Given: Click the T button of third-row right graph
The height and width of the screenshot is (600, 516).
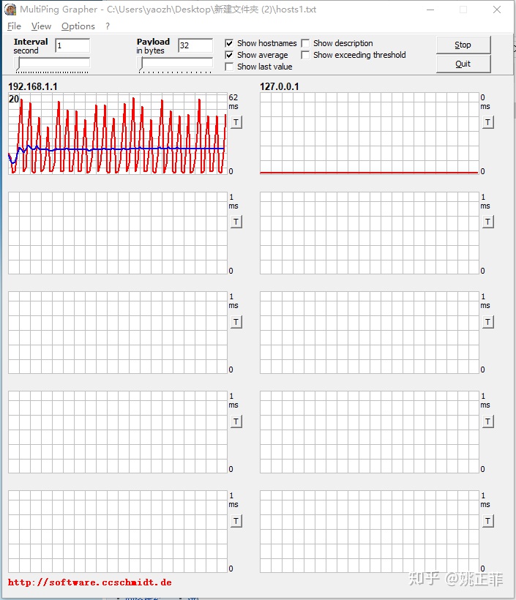Looking at the screenshot, I should (487, 322).
